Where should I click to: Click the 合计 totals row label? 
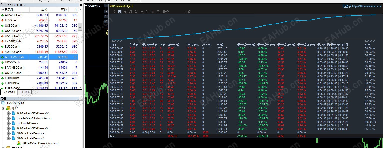click(x=113, y=136)
